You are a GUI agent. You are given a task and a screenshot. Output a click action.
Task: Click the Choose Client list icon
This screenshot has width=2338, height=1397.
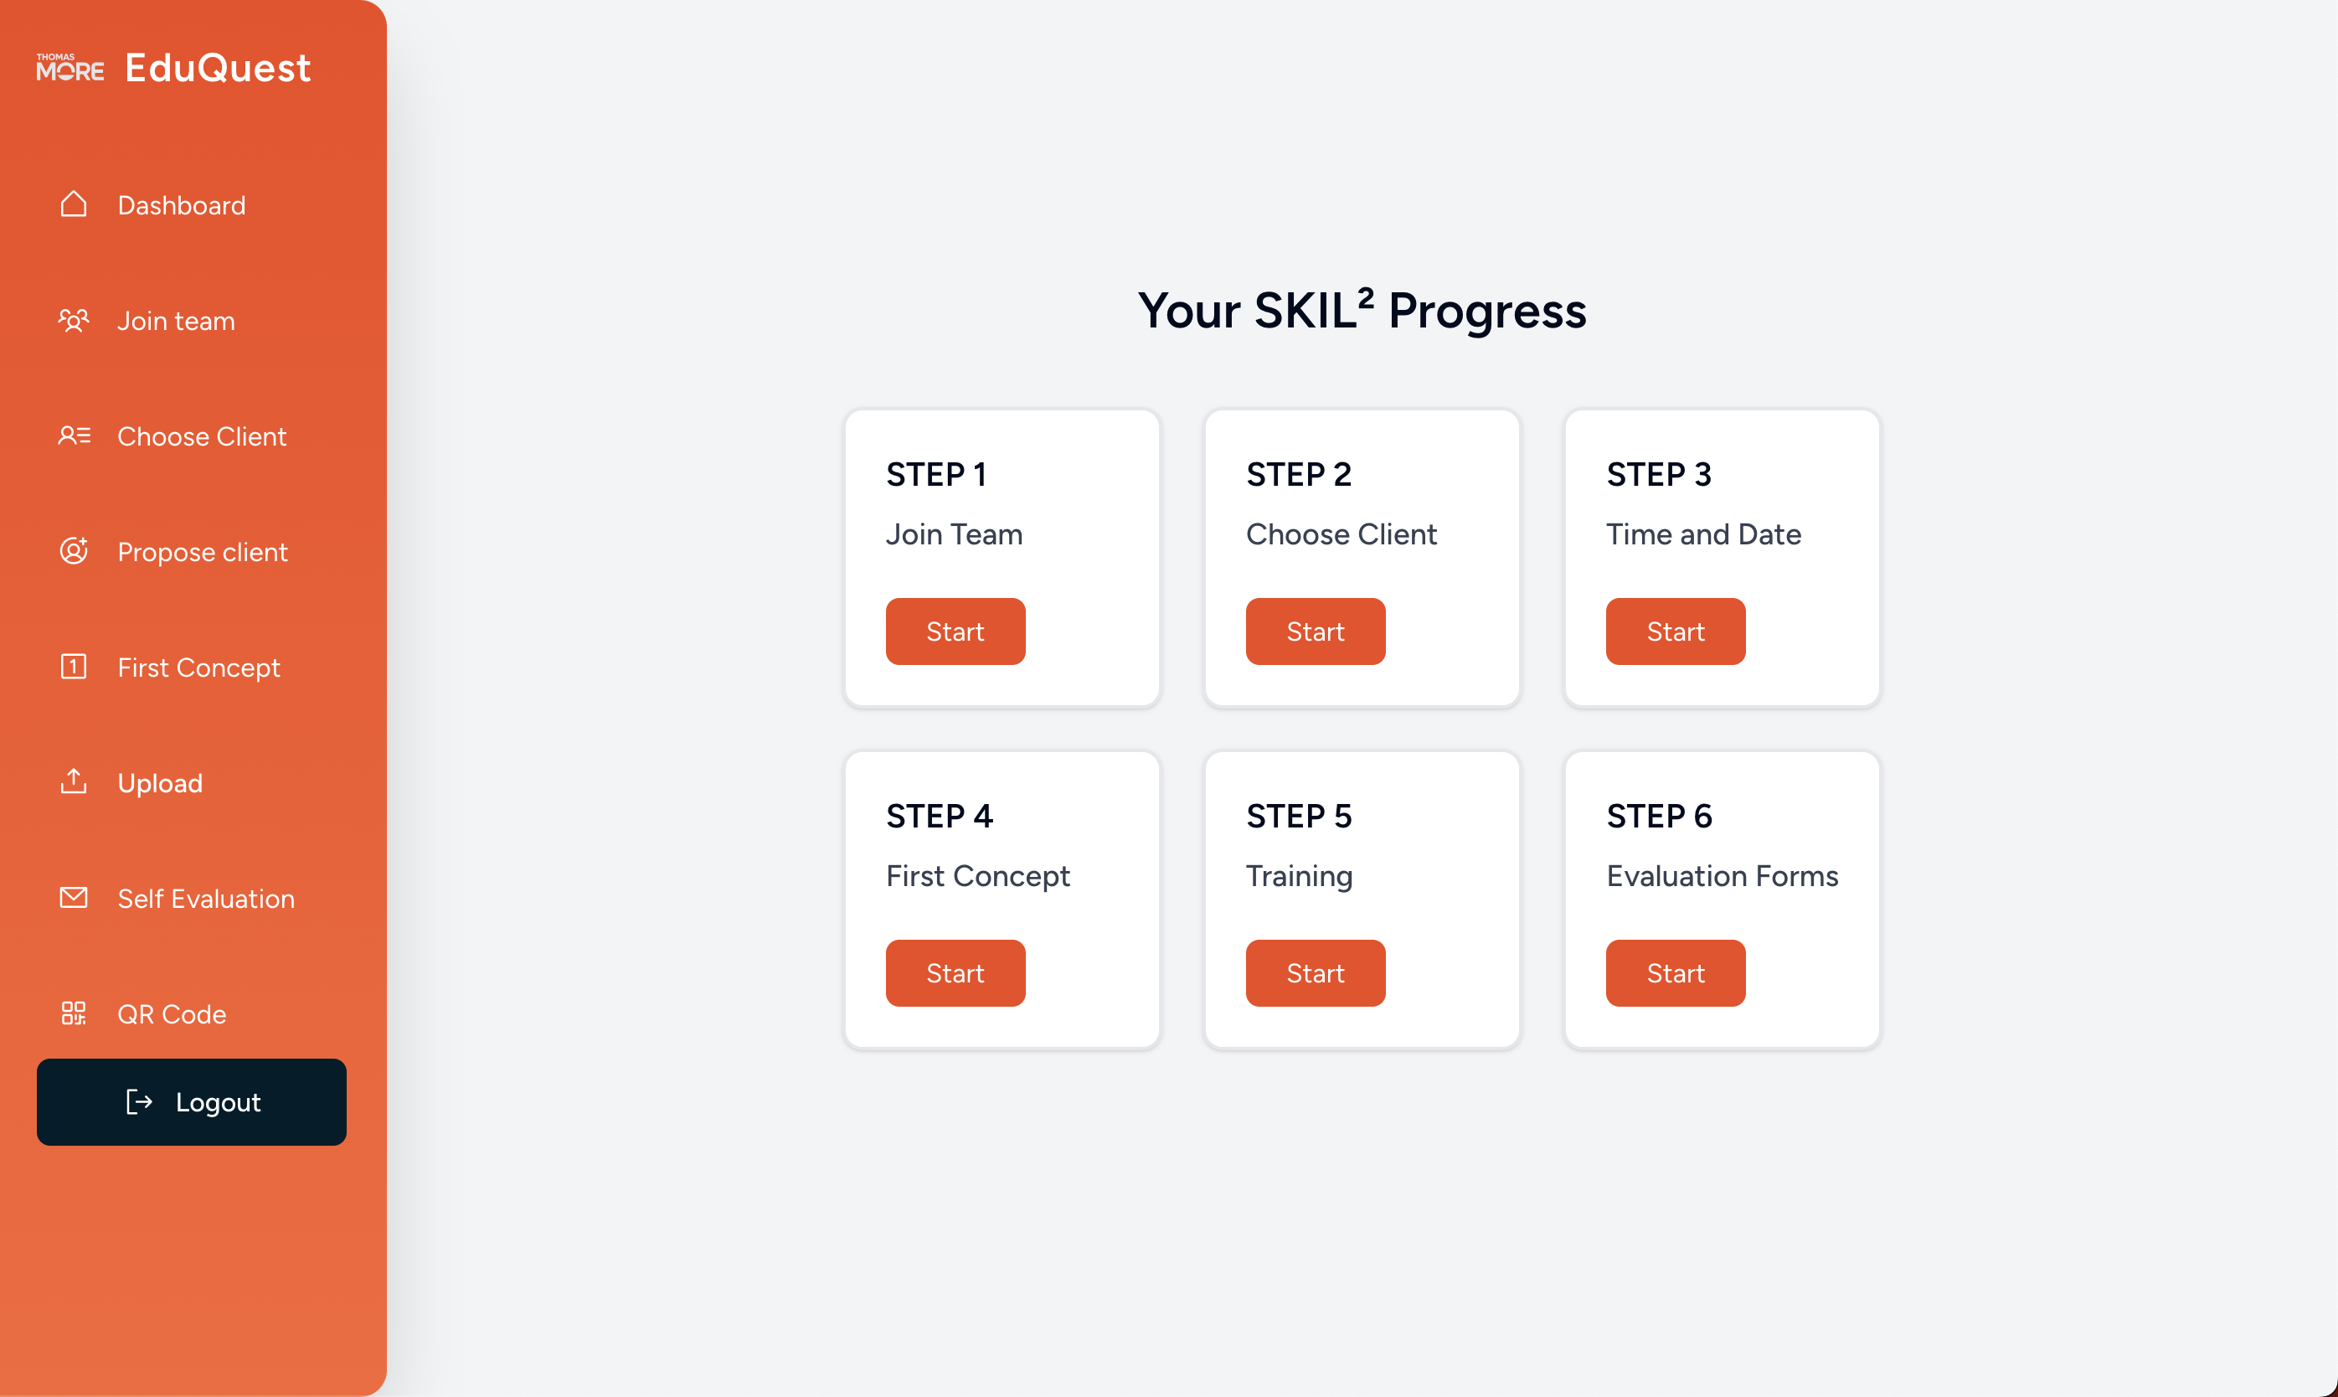(74, 436)
